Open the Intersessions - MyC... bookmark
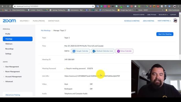This screenshot has width=181, height=102. 76,10
